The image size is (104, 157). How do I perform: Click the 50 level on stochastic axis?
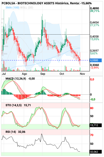92,116
